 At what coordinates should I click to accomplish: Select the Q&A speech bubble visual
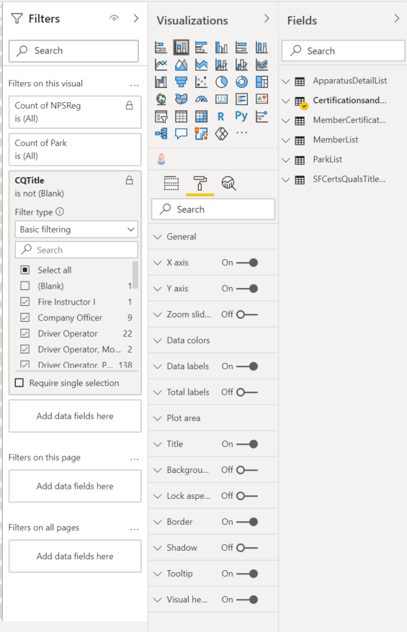[181, 133]
